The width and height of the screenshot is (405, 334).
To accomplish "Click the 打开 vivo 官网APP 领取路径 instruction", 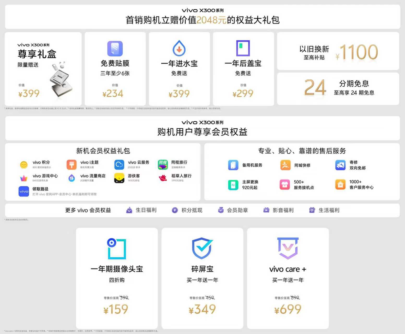I will pos(64,194).
